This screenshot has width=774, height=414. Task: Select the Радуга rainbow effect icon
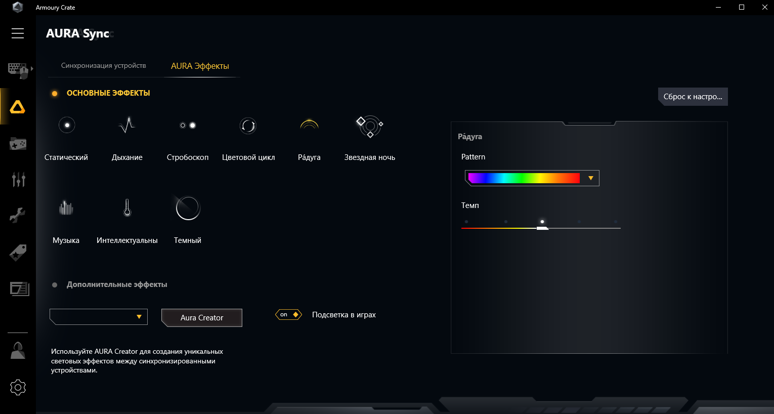[x=309, y=124]
